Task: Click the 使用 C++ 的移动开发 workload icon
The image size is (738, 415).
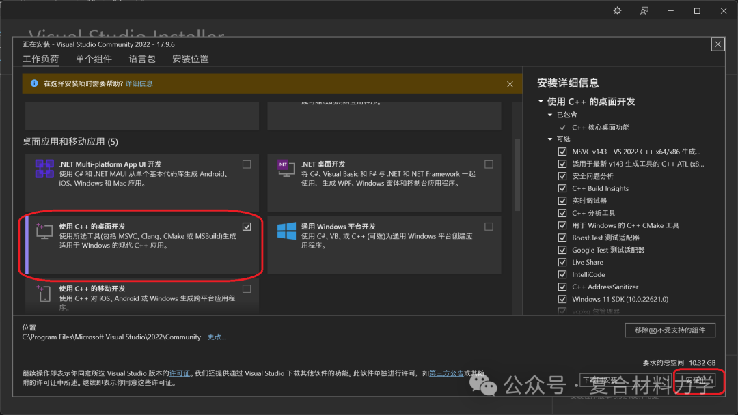Action: click(43, 294)
